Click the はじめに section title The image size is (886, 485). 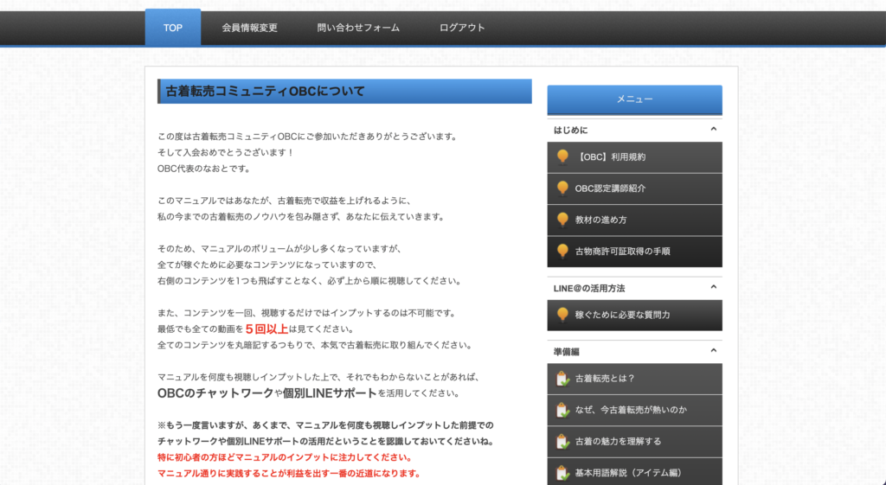[570, 130]
